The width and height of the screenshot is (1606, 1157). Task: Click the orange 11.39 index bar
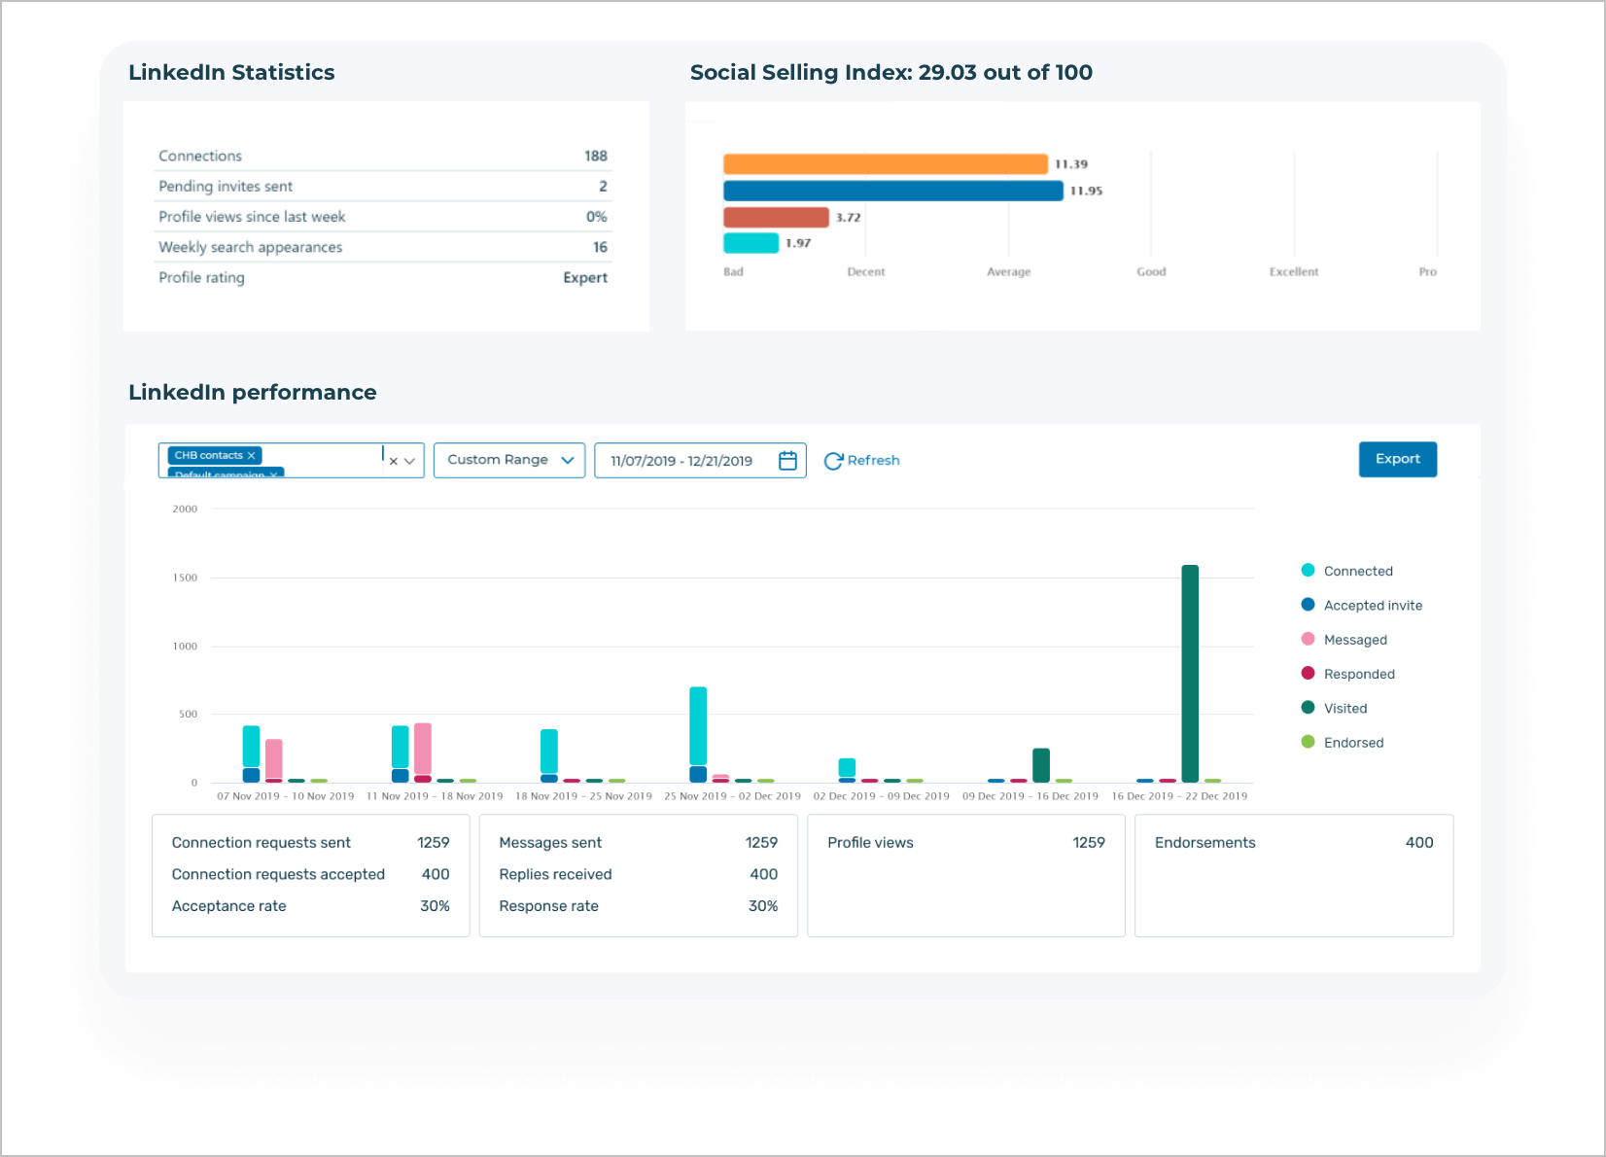(885, 164)
